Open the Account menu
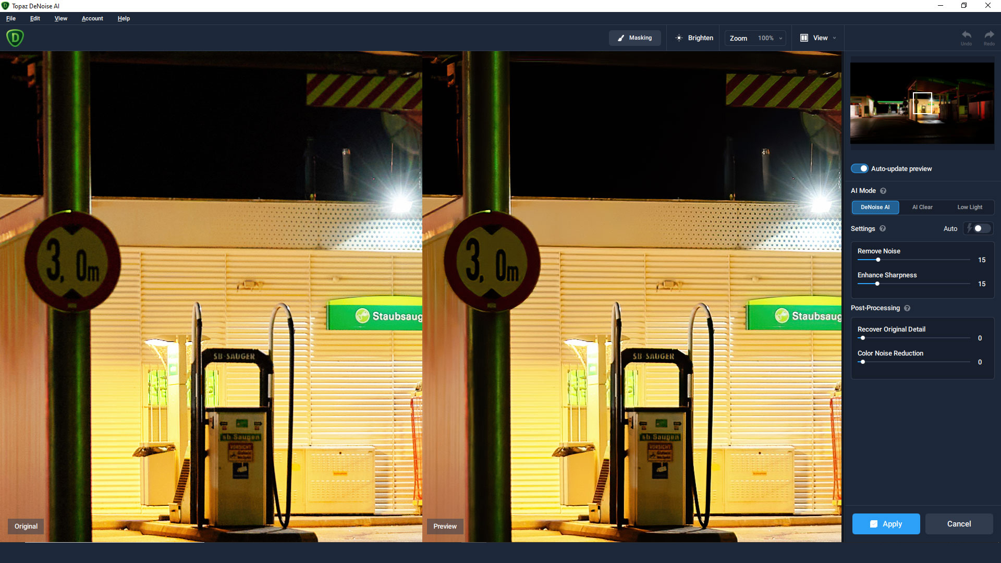 pyautogui.click(x=92, y=19)
